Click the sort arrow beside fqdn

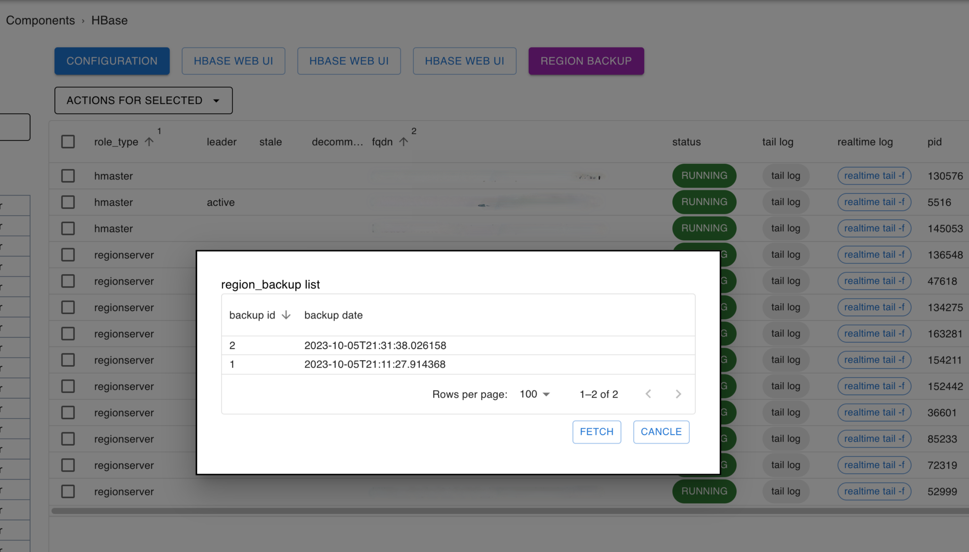point(404,142)
